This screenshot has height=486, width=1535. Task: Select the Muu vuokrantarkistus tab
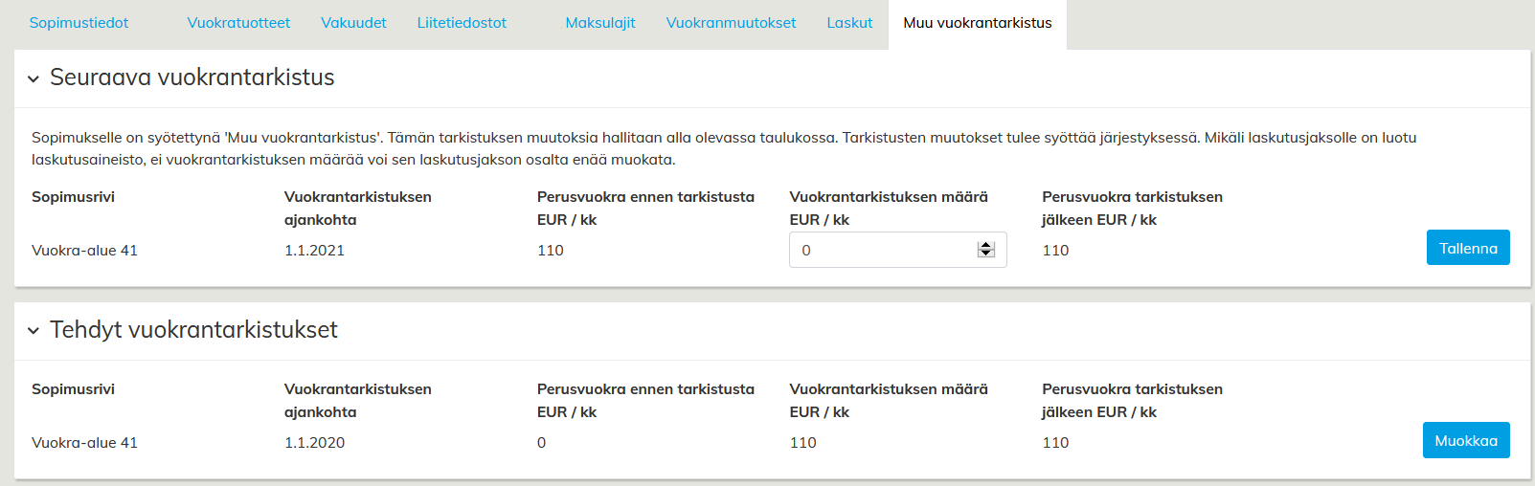point(977,23)
